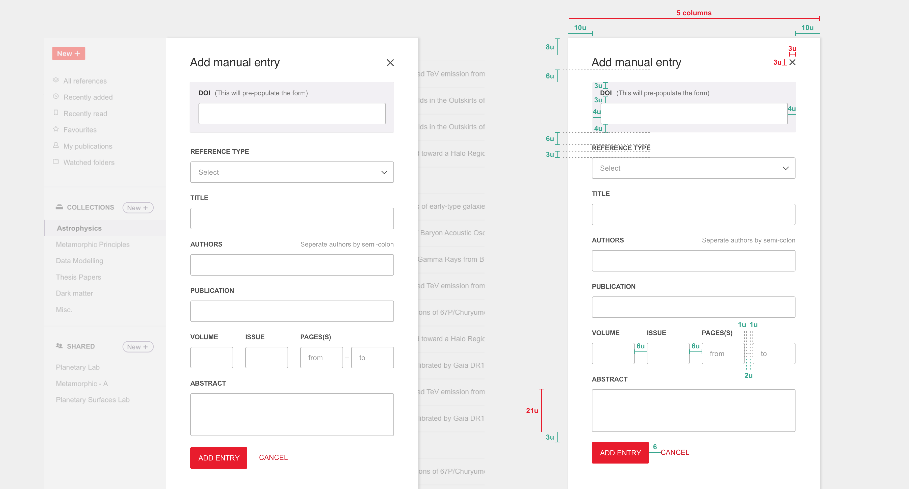Click the All references layers icon
Image resolution: width=909 pixels, height=489 pixels.
coord(56,80)
